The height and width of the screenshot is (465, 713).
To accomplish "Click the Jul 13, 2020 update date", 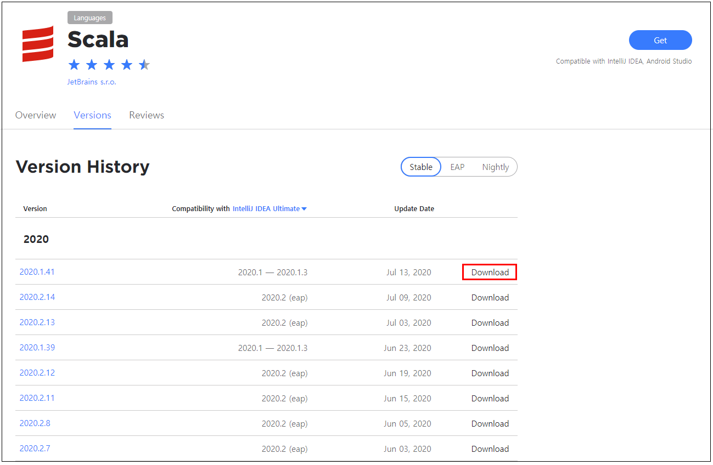I will [409, 273].
